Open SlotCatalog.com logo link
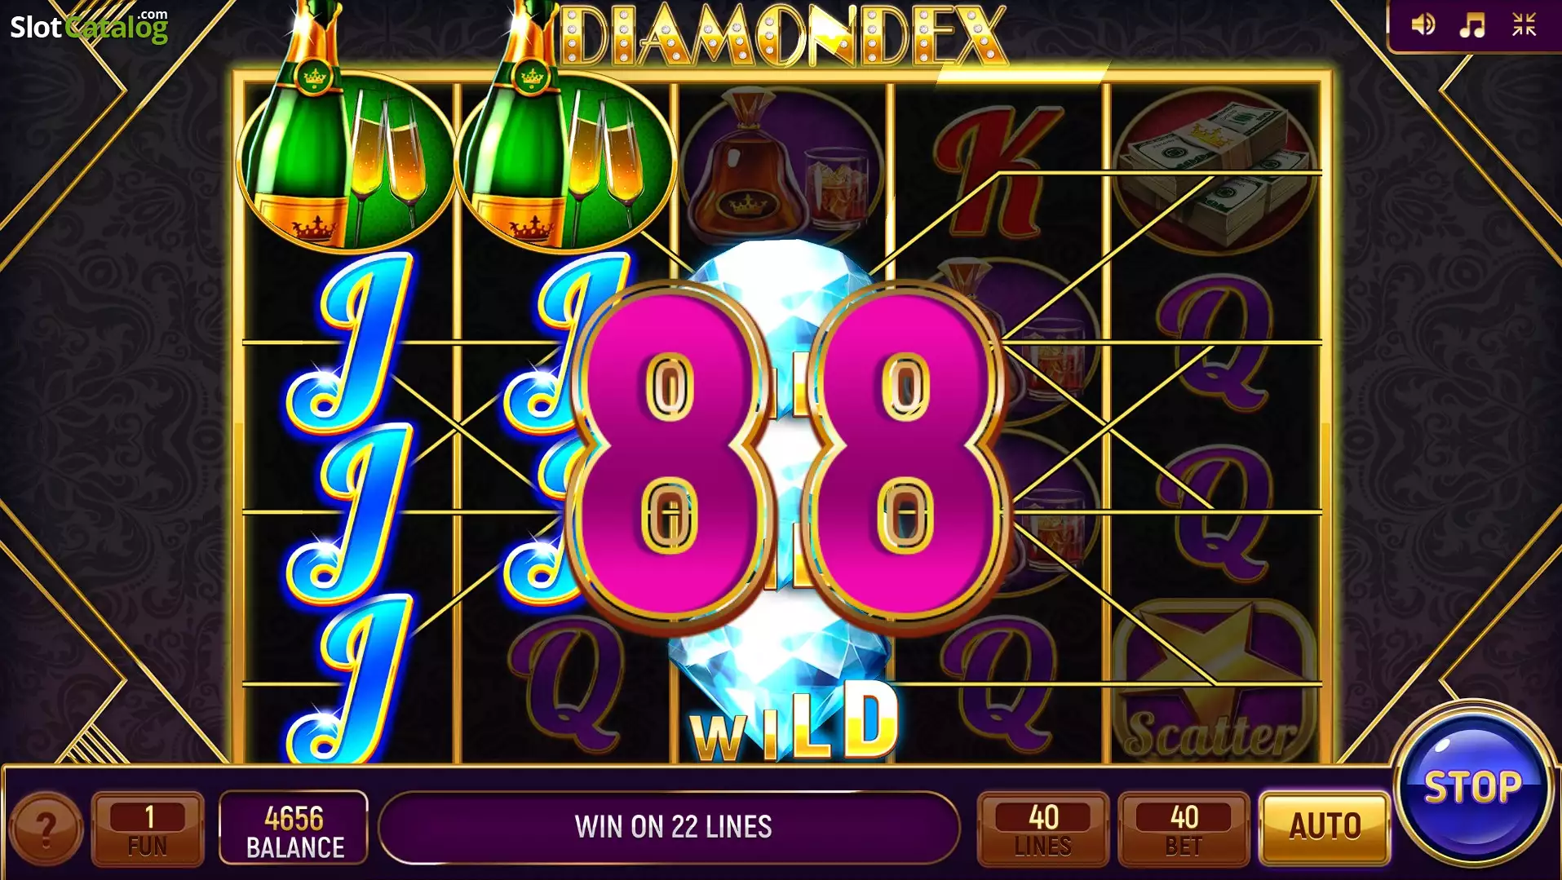1562x880 pixels. 90,26
